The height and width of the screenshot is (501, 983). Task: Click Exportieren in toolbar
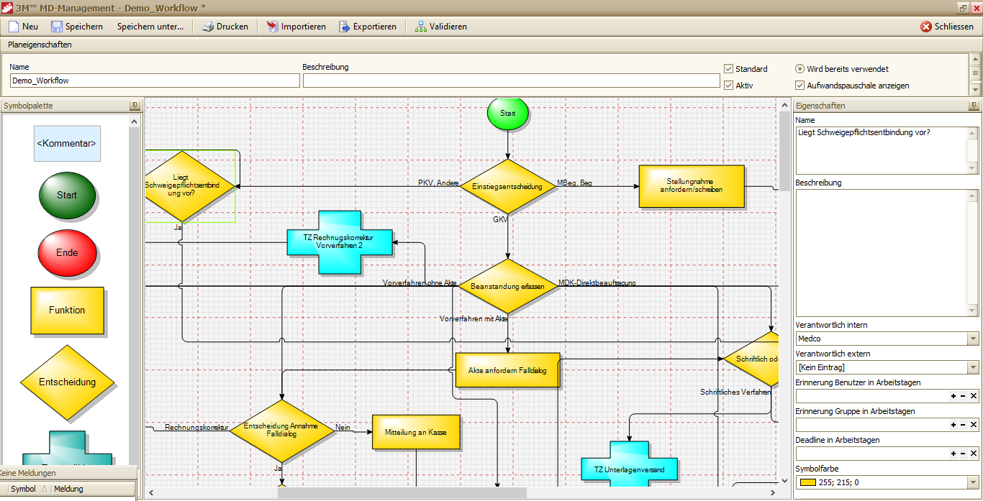[367, 27]
